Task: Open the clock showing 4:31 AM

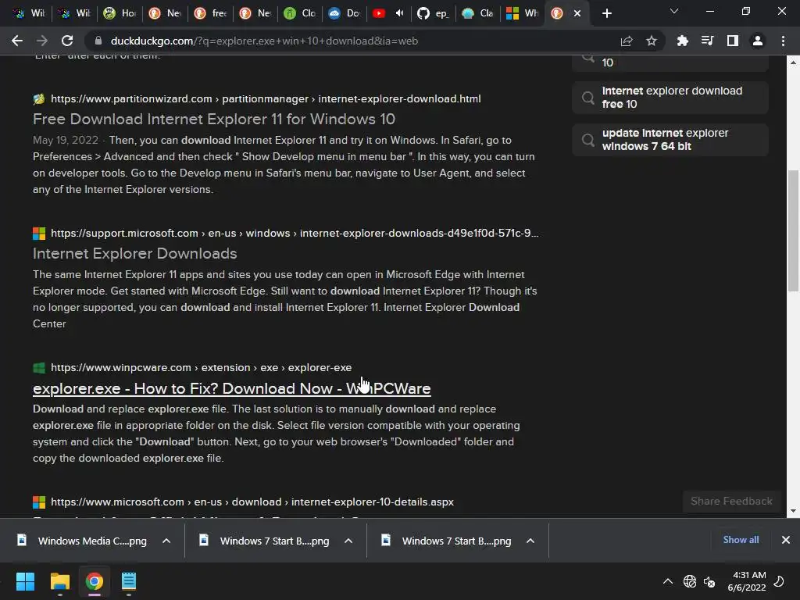Action: tap(747, 581)
